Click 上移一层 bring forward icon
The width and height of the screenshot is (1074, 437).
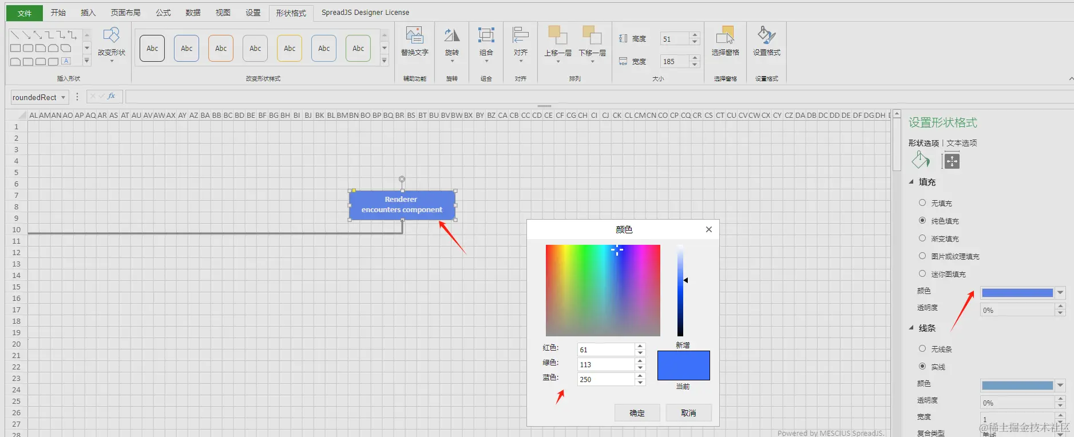click(x=557, y=35)
